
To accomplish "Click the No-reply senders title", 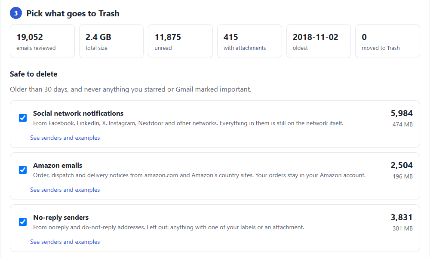I will pos(61,218).
